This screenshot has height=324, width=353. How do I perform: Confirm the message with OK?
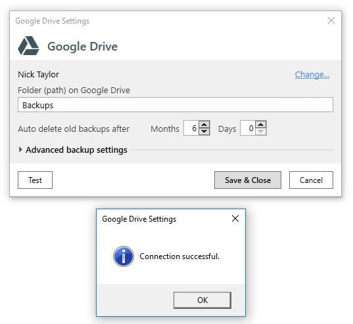[202, 300]
